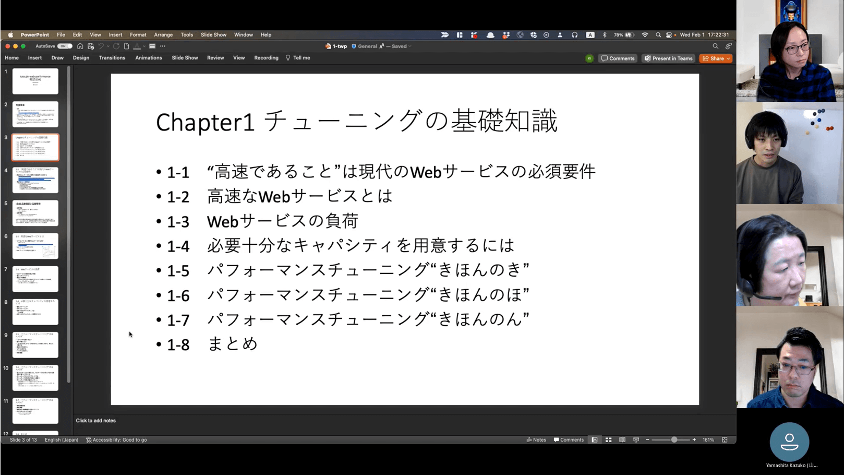
Task: Click the accessibility checker icon in status bar
Action: 89,440
